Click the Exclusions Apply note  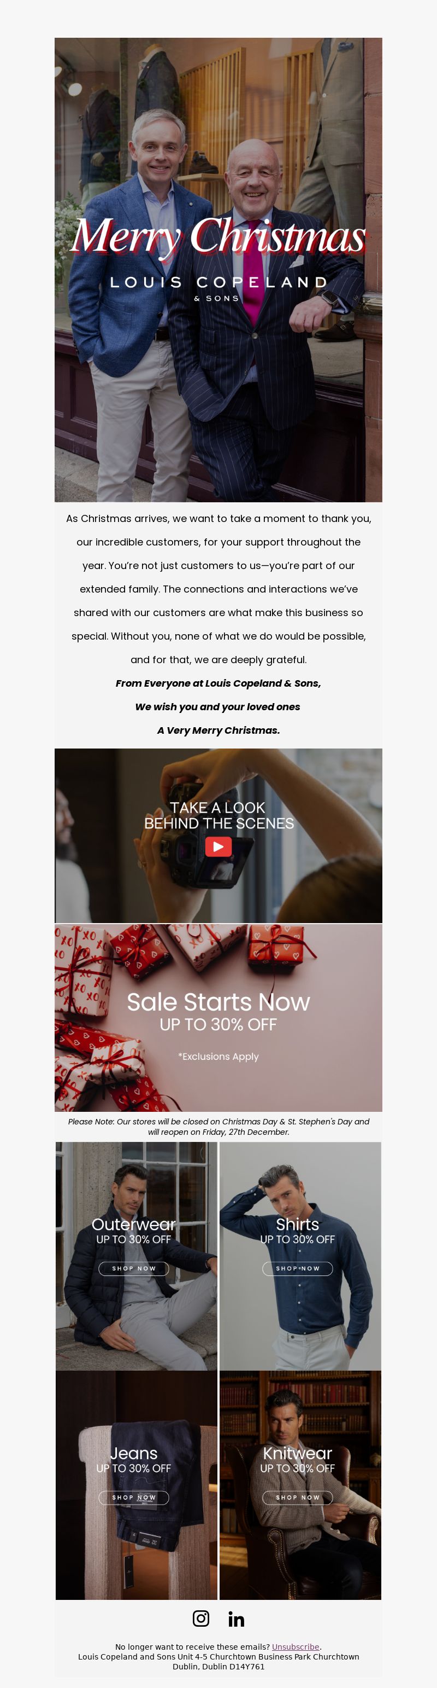(218, 1055)
